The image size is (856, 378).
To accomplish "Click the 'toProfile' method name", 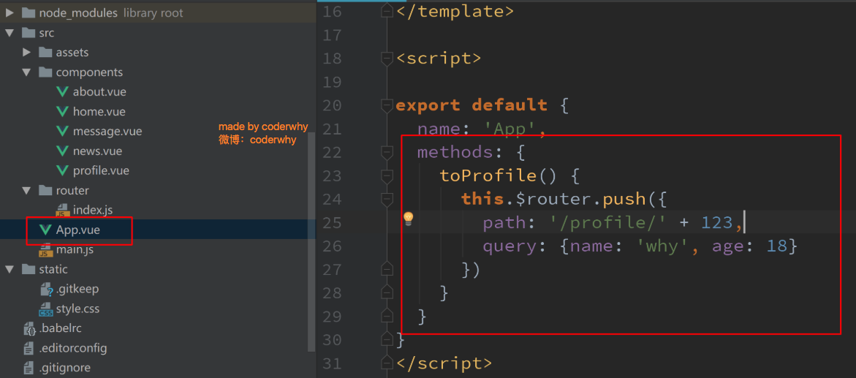I will (488, 176).
